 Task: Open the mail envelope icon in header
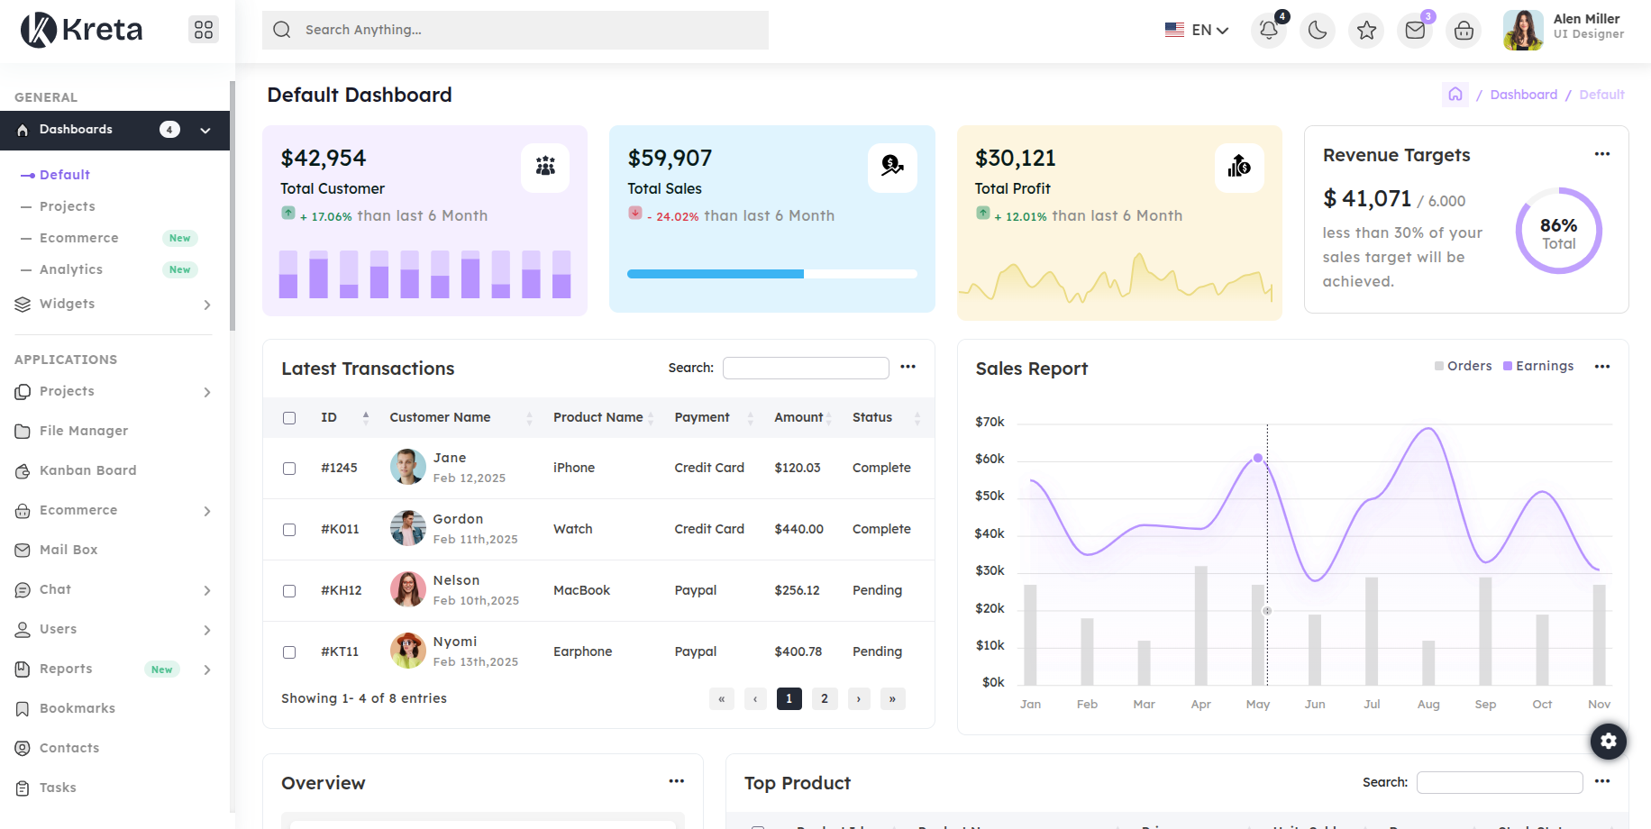(1415, 31)
